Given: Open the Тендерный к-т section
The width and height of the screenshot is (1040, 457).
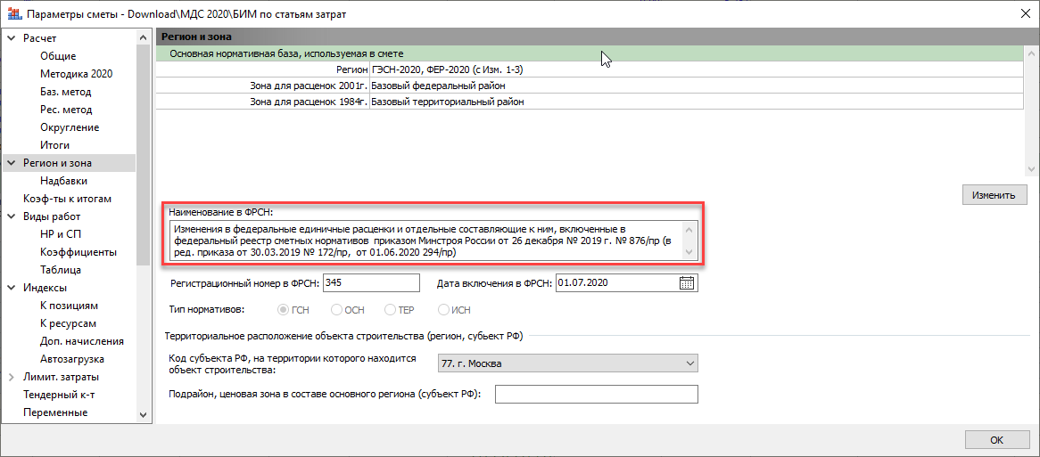Looking at the screenshot, I should coord(60,395).
